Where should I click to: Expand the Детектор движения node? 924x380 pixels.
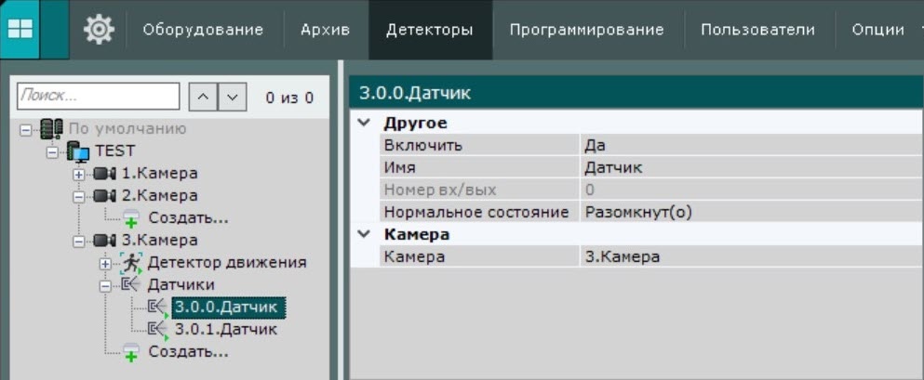[105, 263]
